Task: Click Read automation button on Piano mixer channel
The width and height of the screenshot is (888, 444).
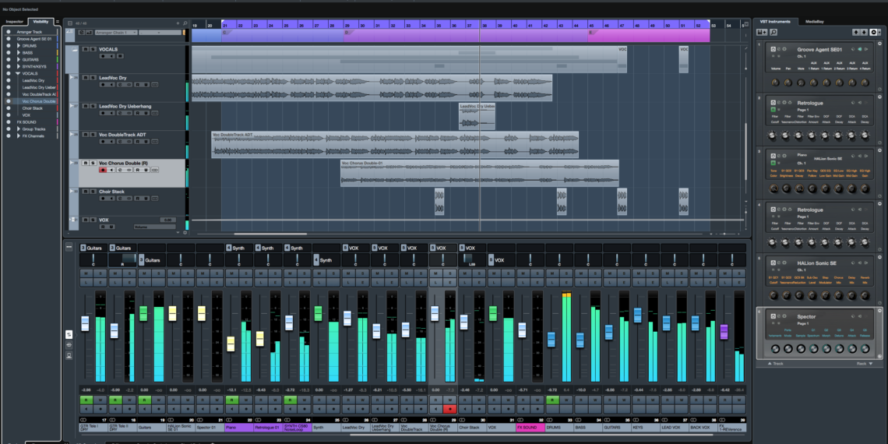Action: (231, 399)
